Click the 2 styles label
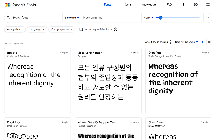 (x=135, y=122)
